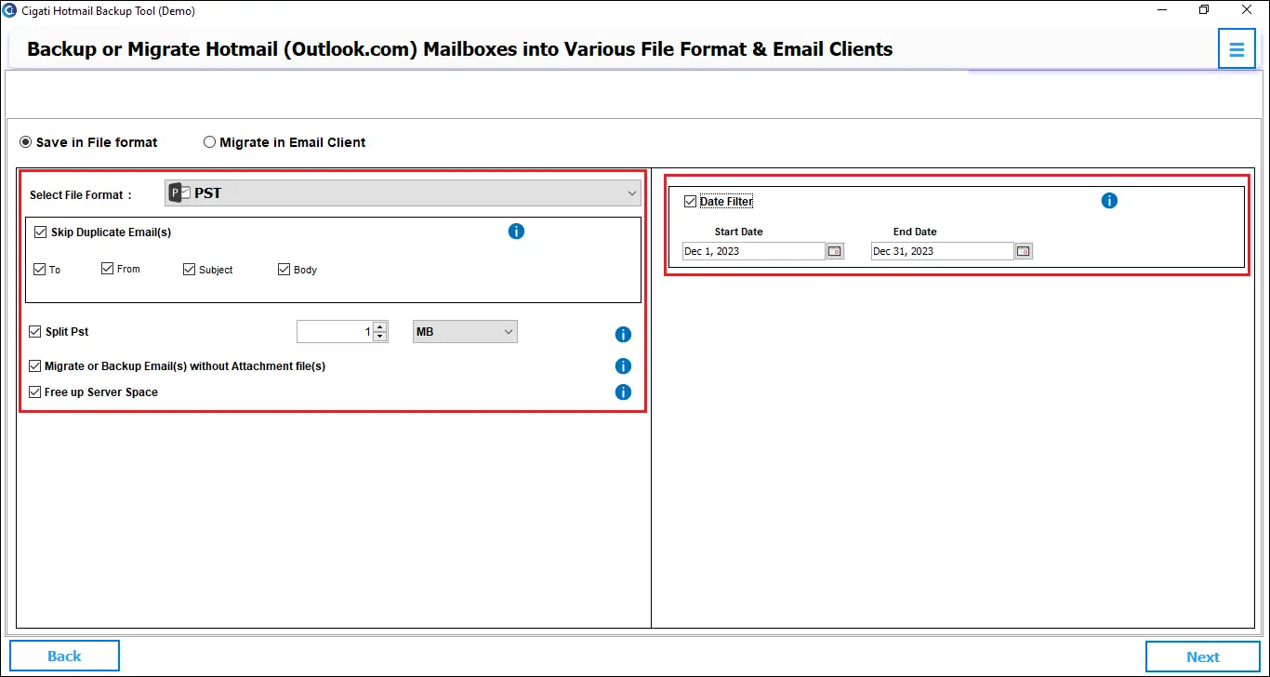Screen dimensions: 1270x677
Task: Open the End Date calendar picker icon
Action: coord(1024,251)
